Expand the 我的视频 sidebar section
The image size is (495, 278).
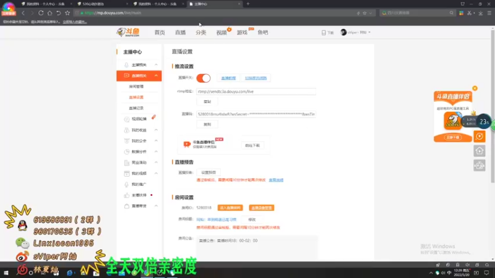tap(156, 174)
